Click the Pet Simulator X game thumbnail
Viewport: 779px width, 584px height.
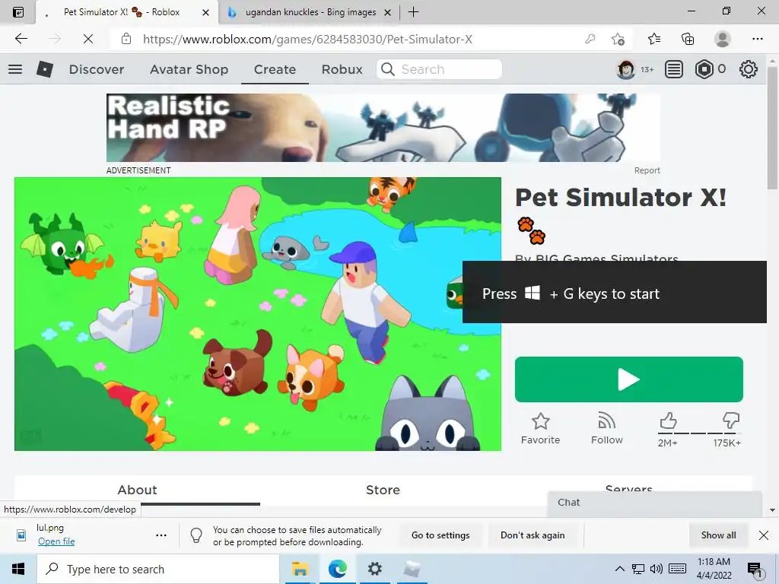258,314
